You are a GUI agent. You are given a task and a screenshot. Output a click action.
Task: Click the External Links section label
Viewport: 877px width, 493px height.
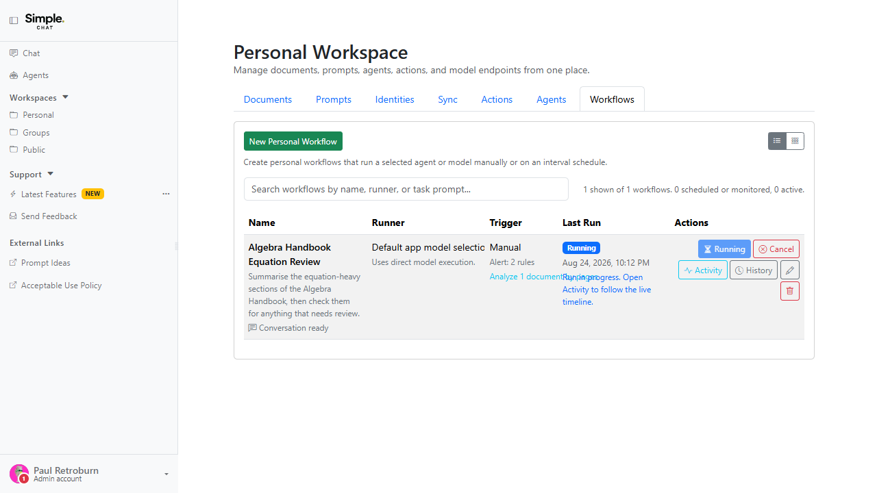point(37,243)
